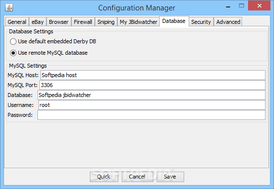Open the Browser tab

pos(59,22)
